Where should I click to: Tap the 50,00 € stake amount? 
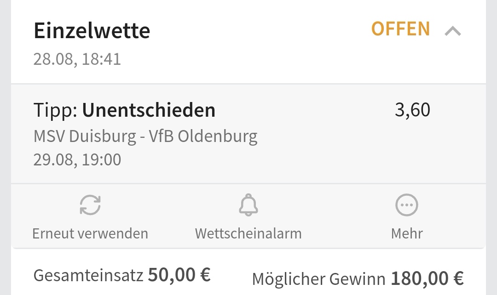click(x=179, y=275)
